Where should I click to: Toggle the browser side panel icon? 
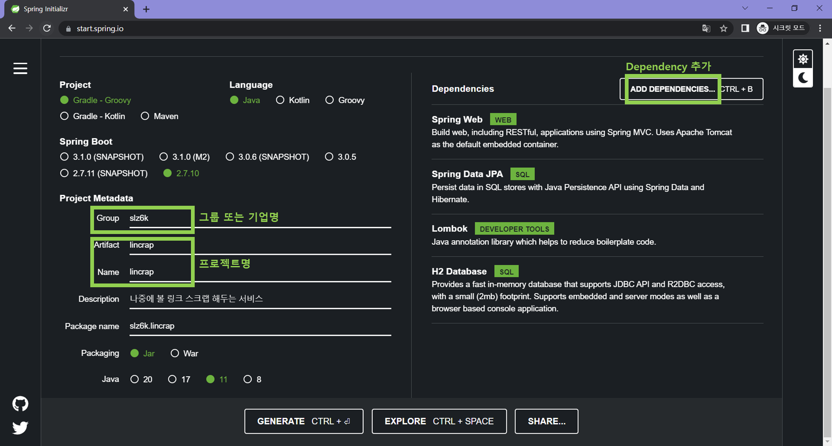tap(745, 28)
